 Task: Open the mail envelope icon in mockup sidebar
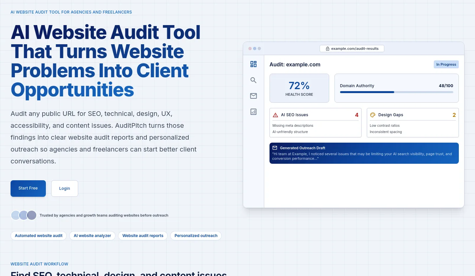click(x=253, y=96)
